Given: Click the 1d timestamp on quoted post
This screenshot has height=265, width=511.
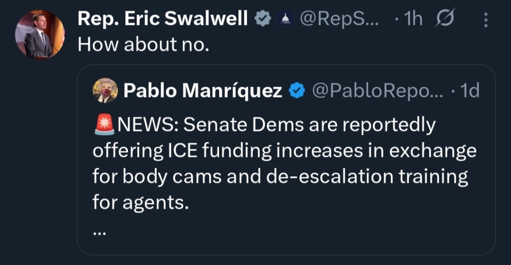Looking at the screenshot, I should (468, 91).
